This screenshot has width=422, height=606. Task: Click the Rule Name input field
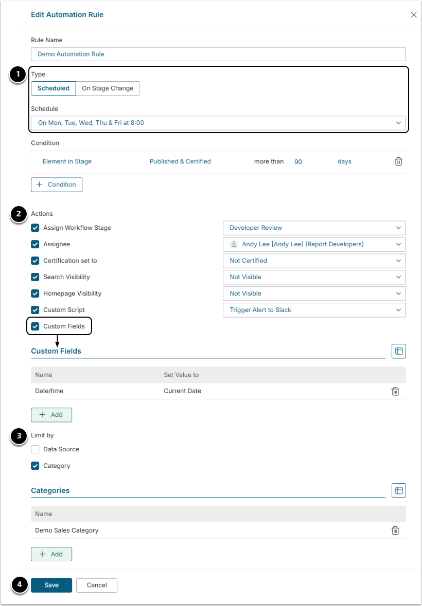pos(218,54)
